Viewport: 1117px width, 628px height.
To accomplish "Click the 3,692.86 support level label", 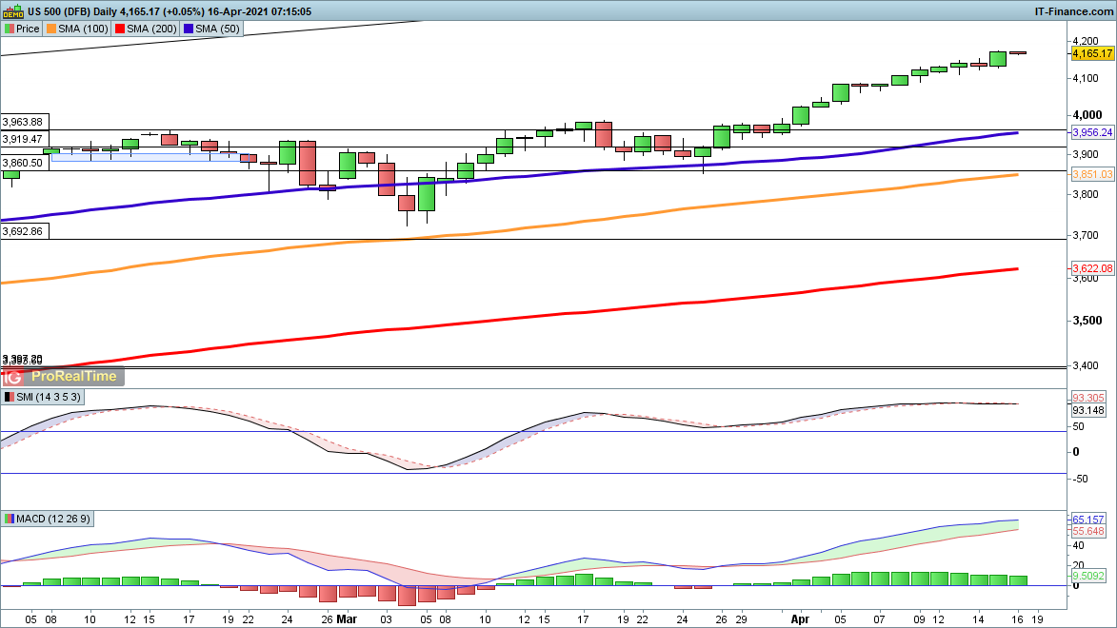I will 24,230.
